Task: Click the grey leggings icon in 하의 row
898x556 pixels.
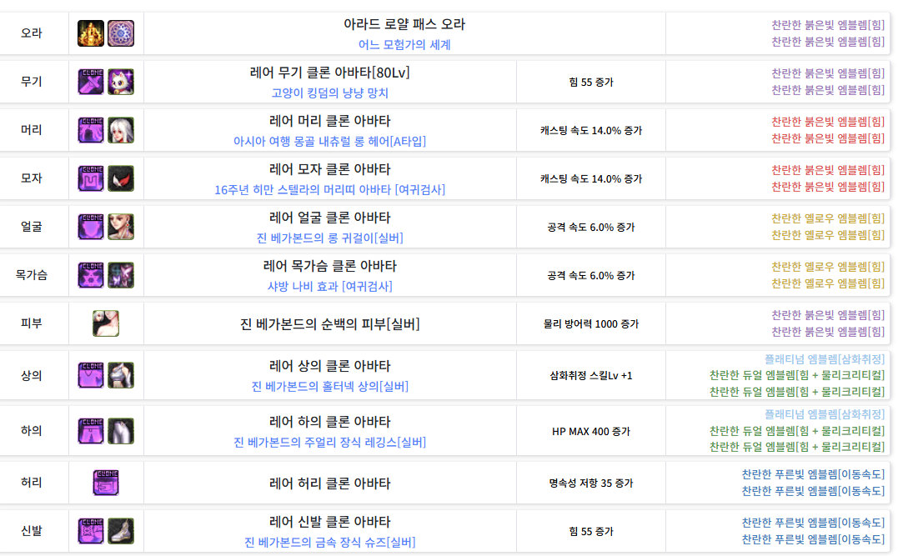Action: tap(121, 431)
